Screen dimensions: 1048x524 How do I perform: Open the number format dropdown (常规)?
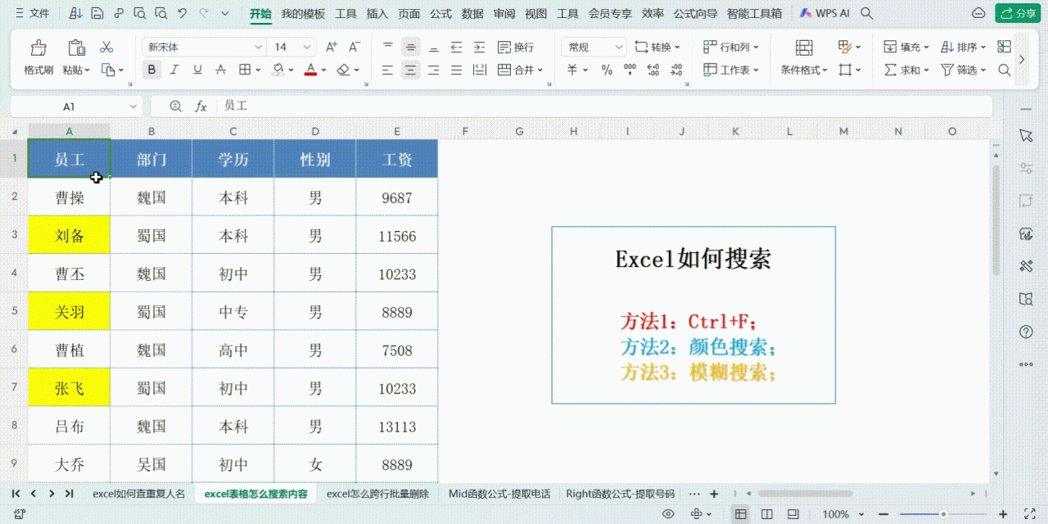click(x=619, y=47)
